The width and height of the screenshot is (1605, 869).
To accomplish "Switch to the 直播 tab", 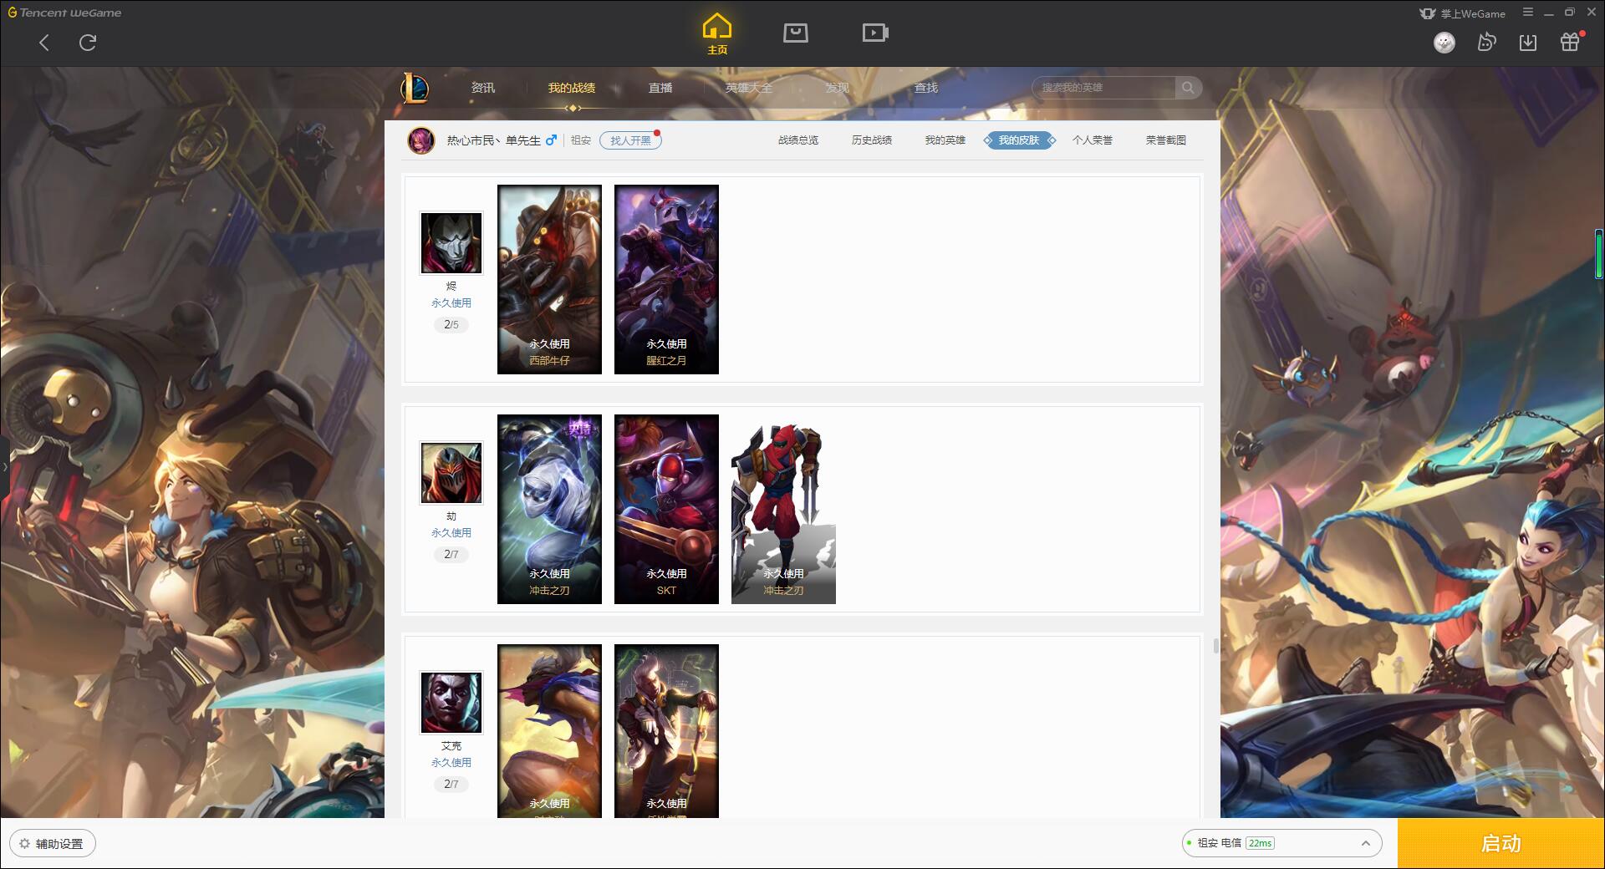I will 660,88.
